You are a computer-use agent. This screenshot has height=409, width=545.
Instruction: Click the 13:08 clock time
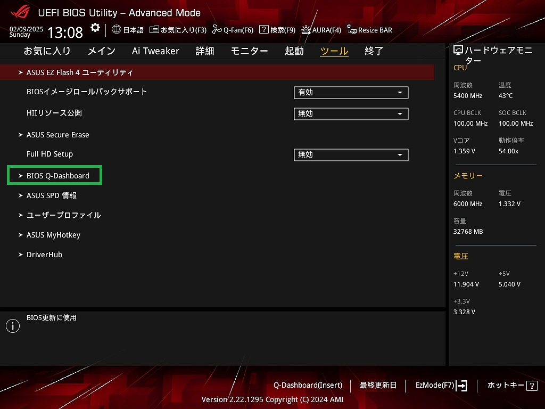click(x=65, y=32)
